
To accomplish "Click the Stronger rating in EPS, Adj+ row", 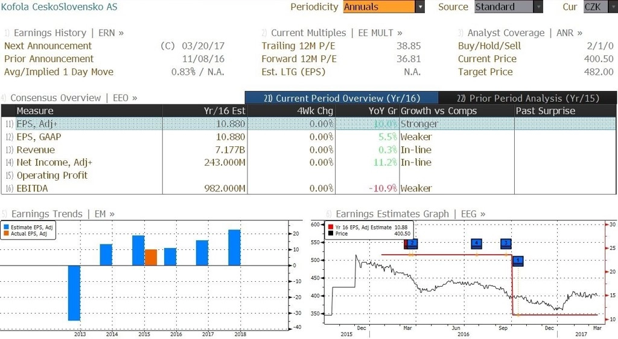I will click(419, 124).
